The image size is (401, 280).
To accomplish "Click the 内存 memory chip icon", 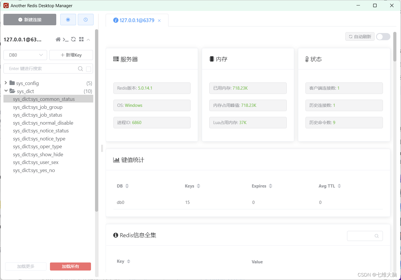I will [212, 59].
